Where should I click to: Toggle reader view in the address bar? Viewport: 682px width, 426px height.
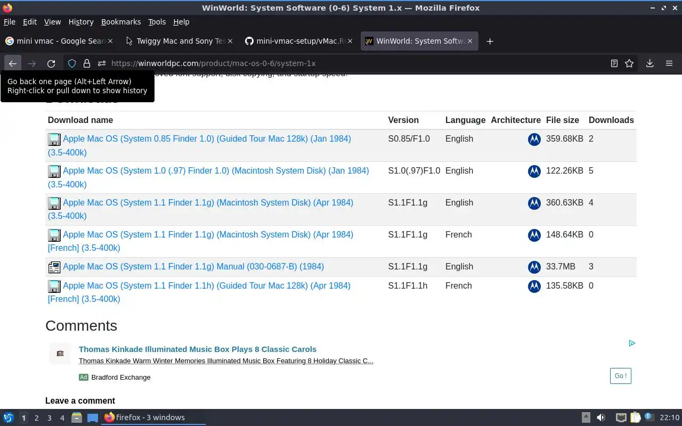(x=614, y=63)
